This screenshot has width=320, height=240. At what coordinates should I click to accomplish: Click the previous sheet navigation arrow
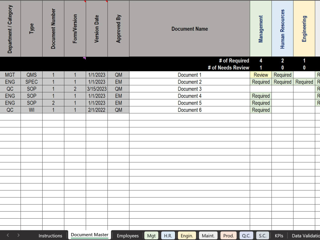8,236
